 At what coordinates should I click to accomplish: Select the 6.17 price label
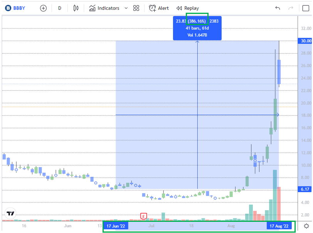click(305, 189)
